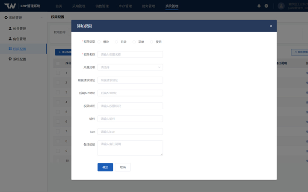Select the 模块 radio button
The image size is (308, 192).
[99, 42]
